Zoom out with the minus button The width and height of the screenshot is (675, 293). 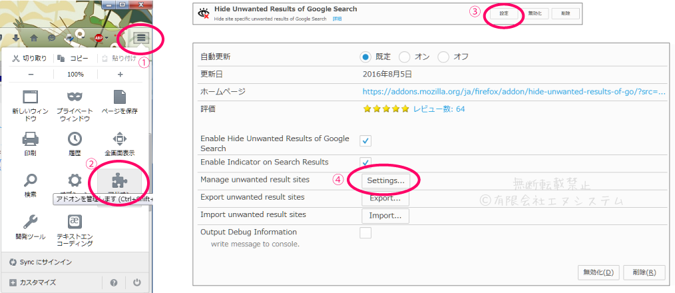click(x=31, y=74)
